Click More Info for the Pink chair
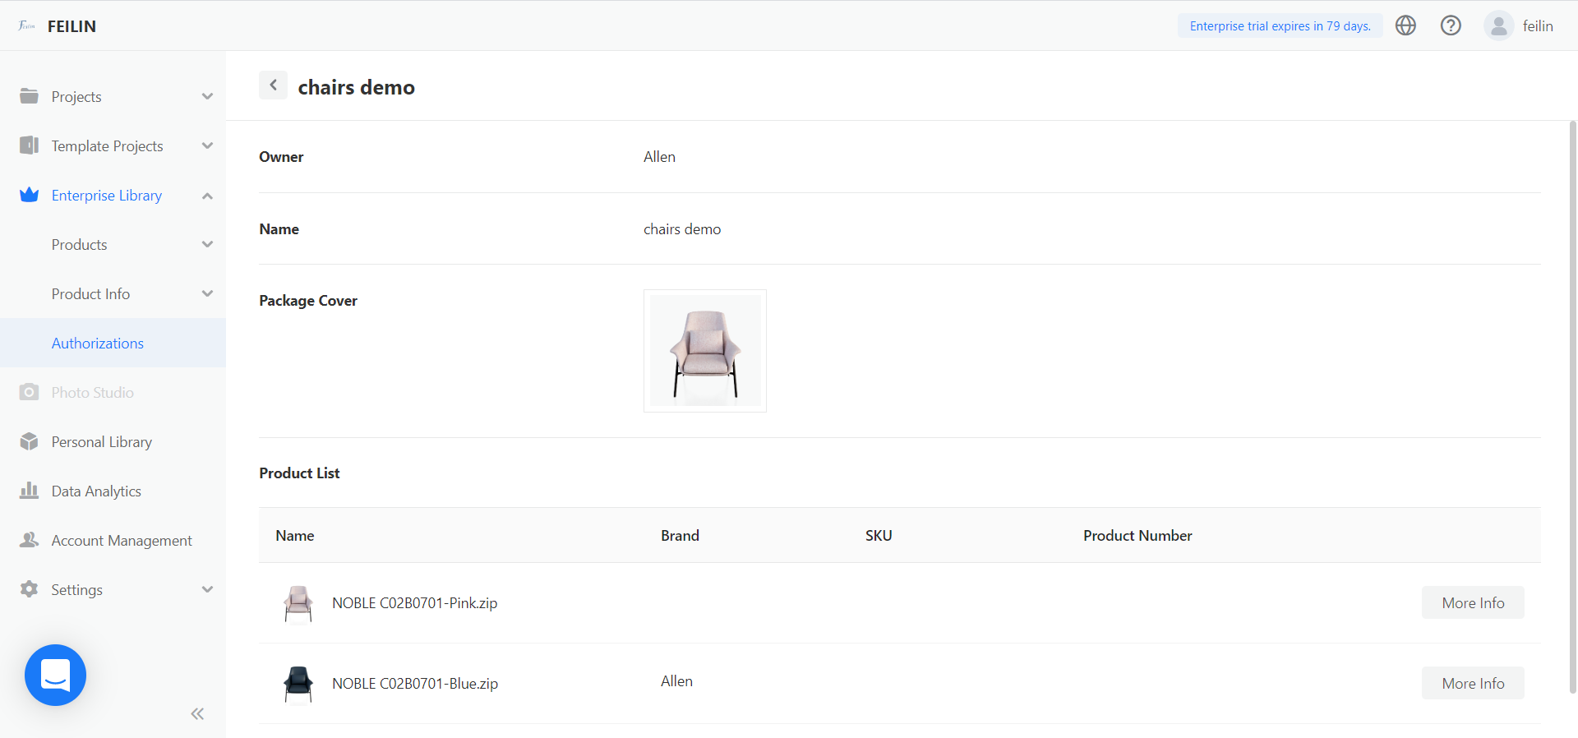Viewport: 1578px width, 738px height. click(x=1472, y=602)
